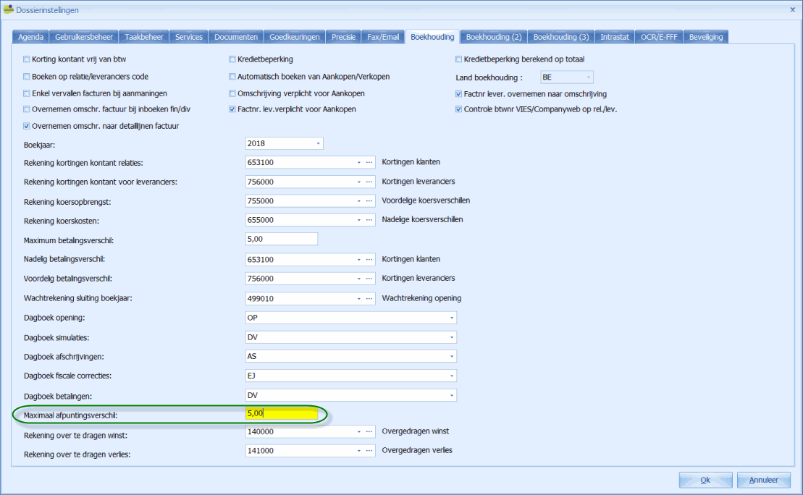Image resolution: width=803 pixels, height=495 pixels.
Task: Uncheck Overnemen omschr. naar detaillijnen factuur
Action: pyautogui.click(x=27, y=126)
